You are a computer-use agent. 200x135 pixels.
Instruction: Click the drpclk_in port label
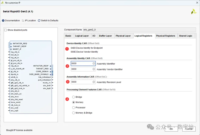pos(15,74)
